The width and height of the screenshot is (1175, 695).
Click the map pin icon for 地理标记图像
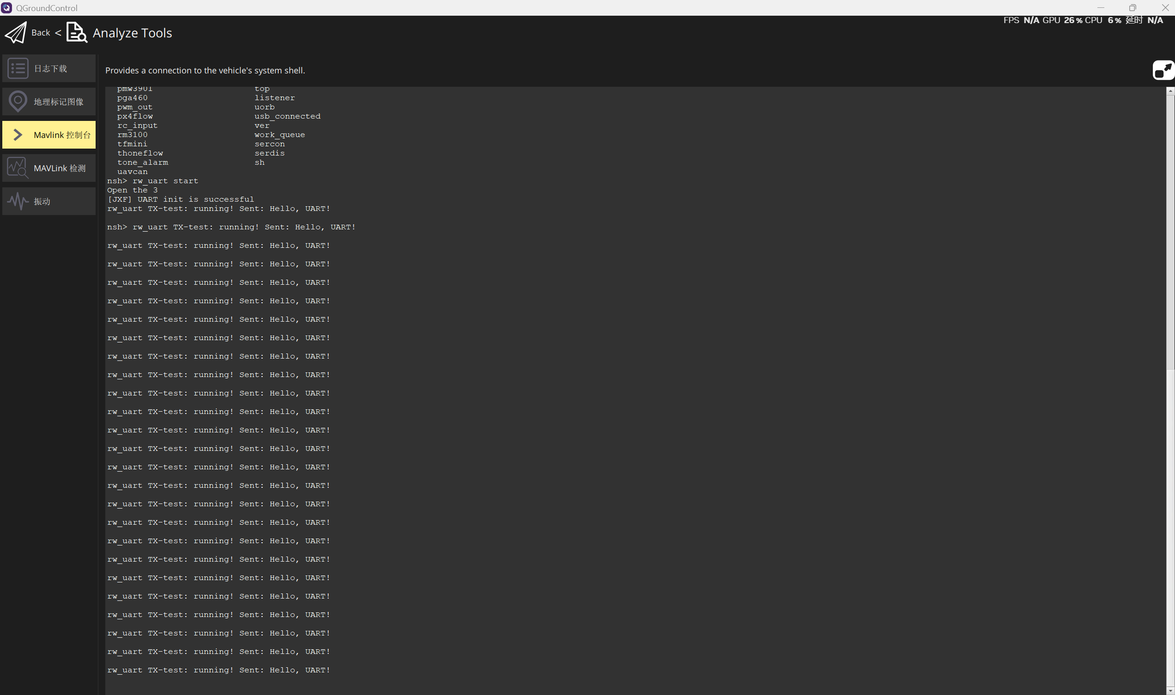click(x=18, y=102)
